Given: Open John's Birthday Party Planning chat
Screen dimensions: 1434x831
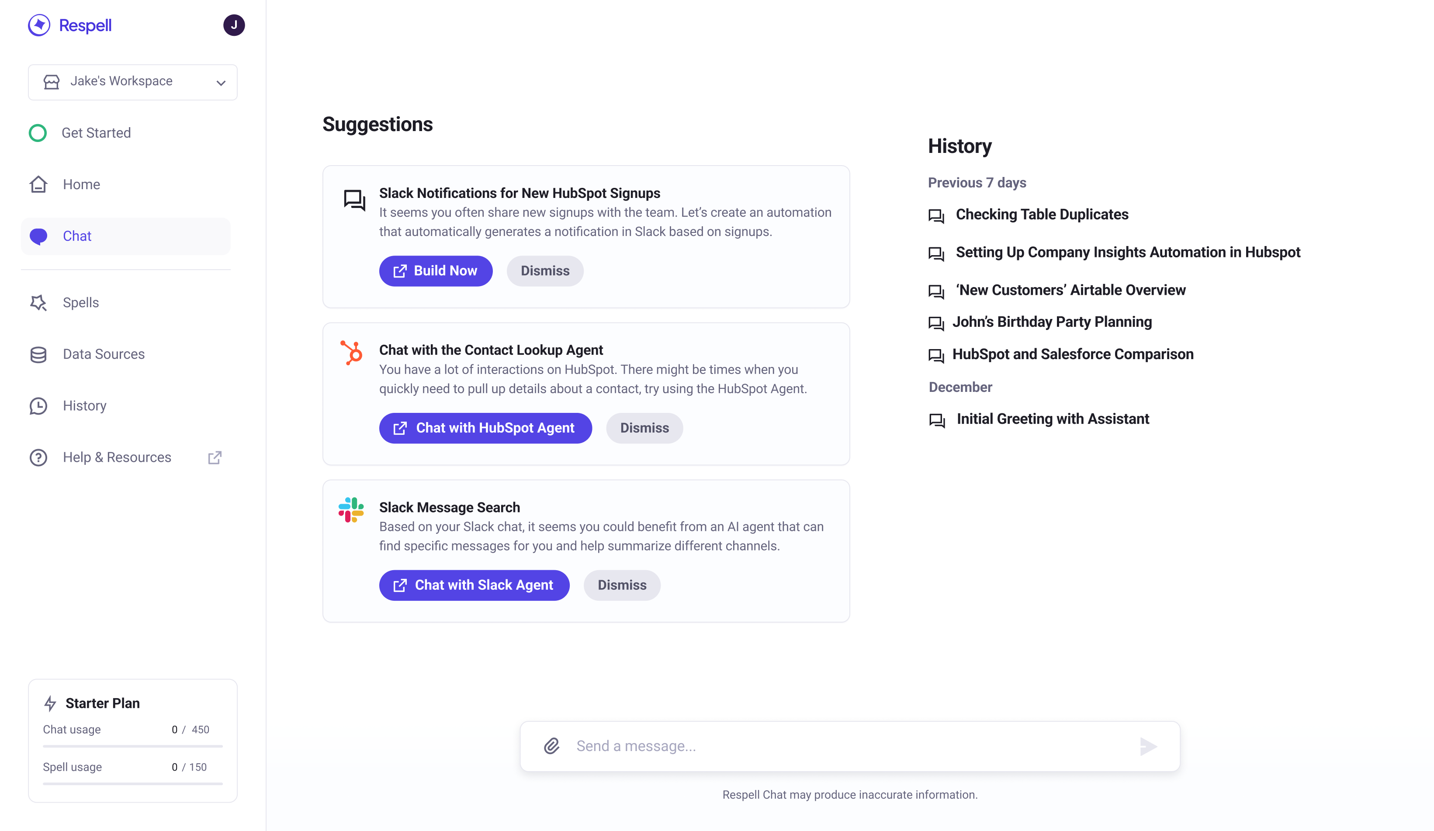Looking at the screenshot, I should [1052, 322].
